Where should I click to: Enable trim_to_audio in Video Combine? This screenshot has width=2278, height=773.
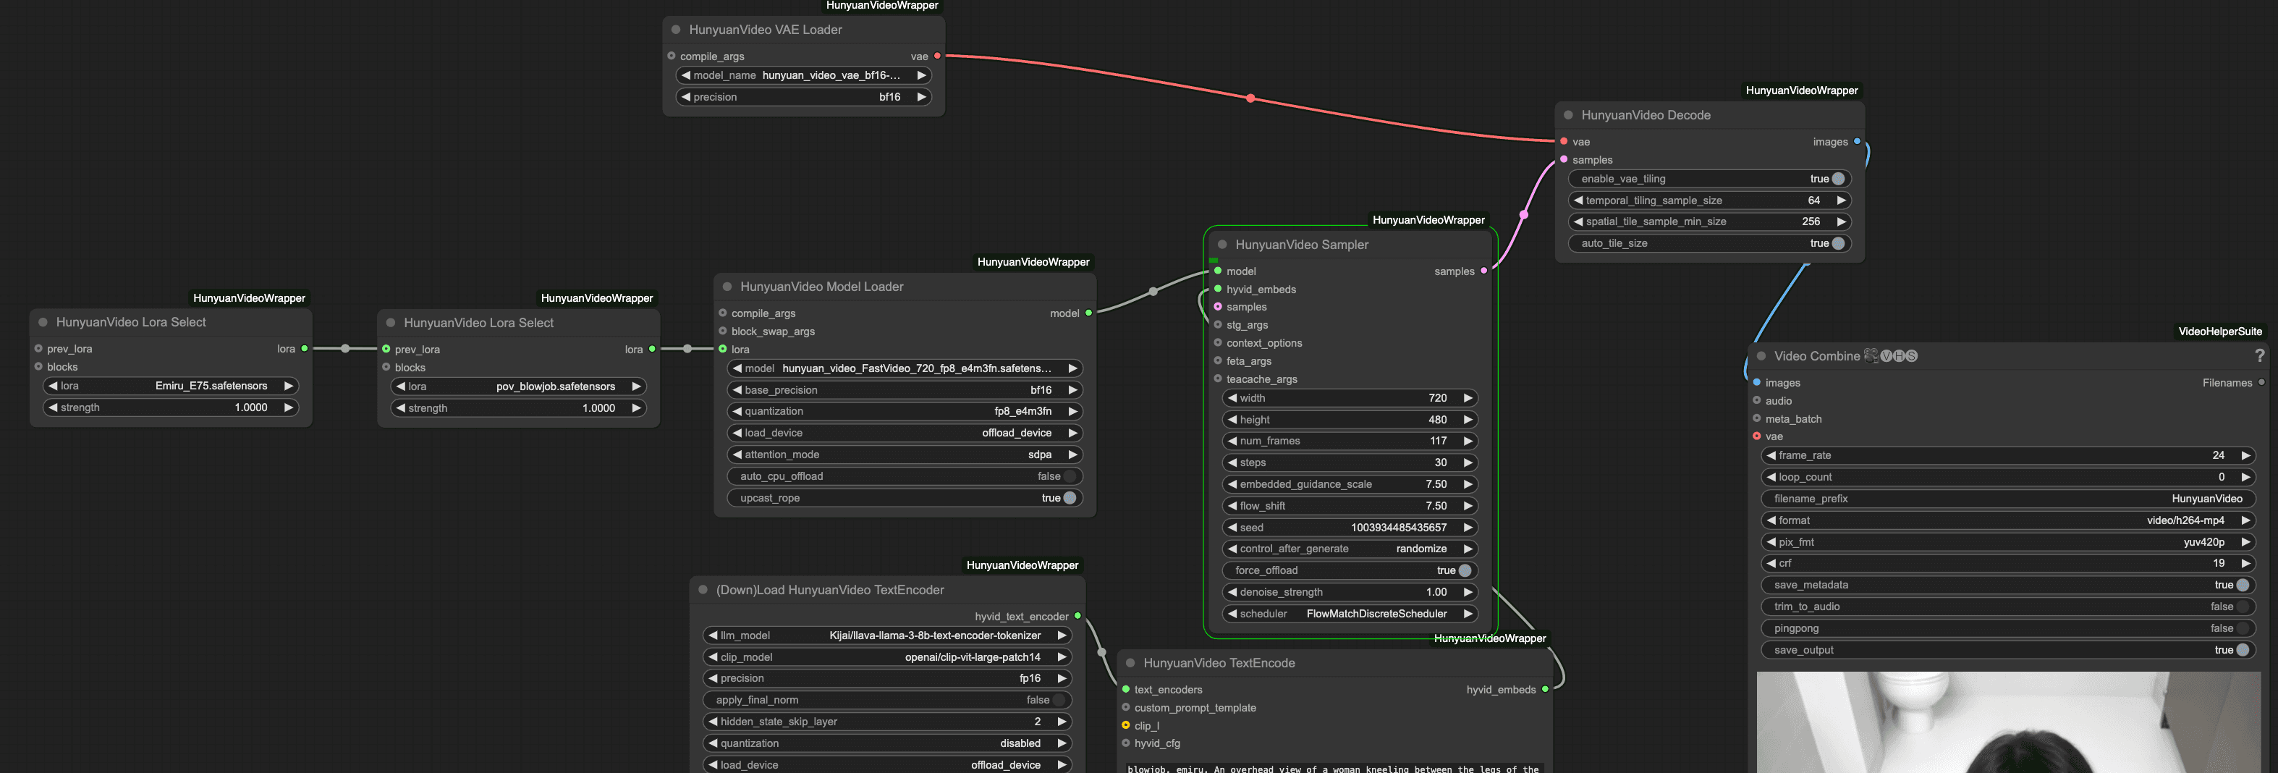(x=2007, y=607)
